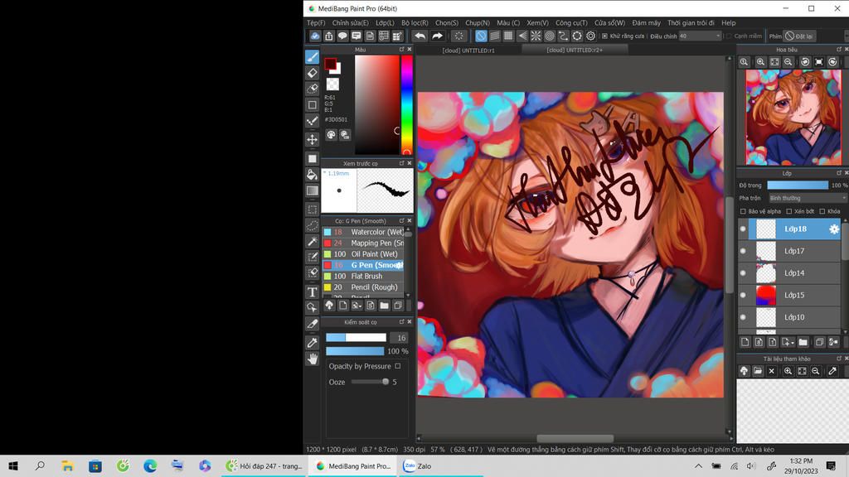Image resolution: width=849 pixels, height=477 pixels.
Task: Show hidden icons in the system tray
Action: (698, 465)
